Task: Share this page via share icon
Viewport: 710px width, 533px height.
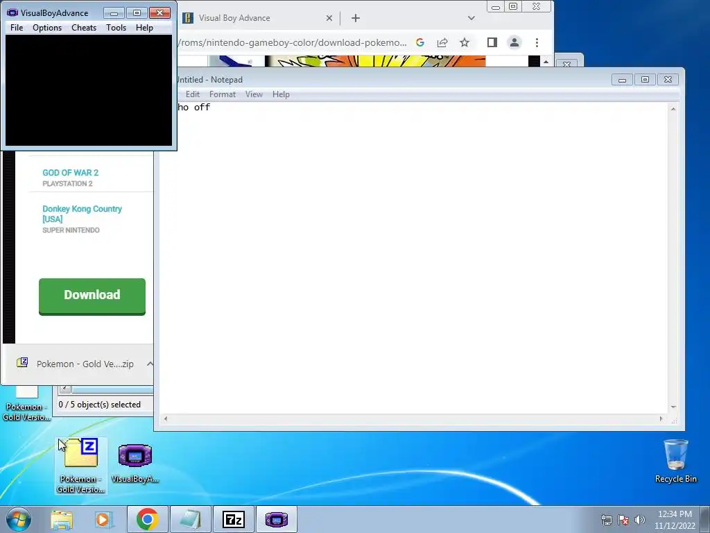Action: click(x=442, y=42)
